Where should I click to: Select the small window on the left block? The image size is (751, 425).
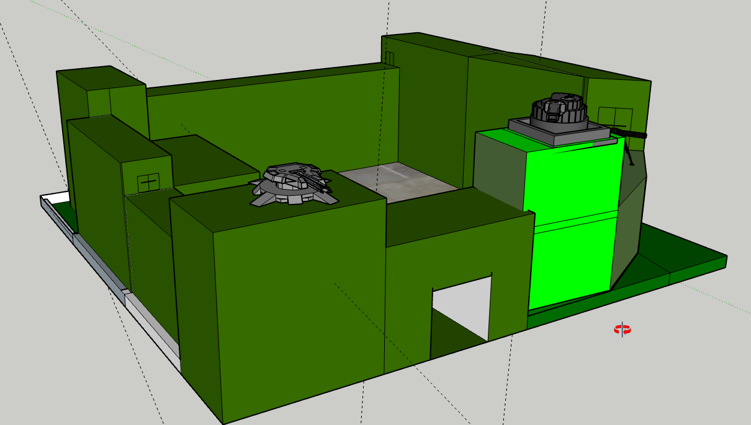tap(148, 182)
